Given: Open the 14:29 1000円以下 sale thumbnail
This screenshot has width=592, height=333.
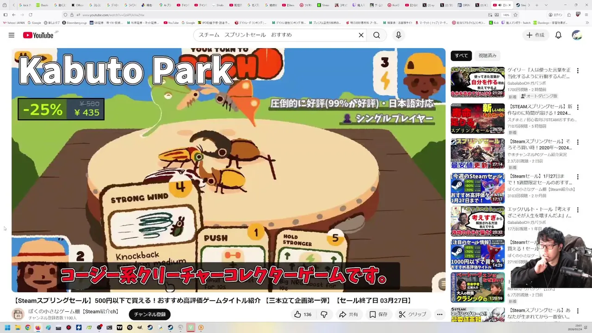Looking at the screenshot, I should click(x=478, y=254).
